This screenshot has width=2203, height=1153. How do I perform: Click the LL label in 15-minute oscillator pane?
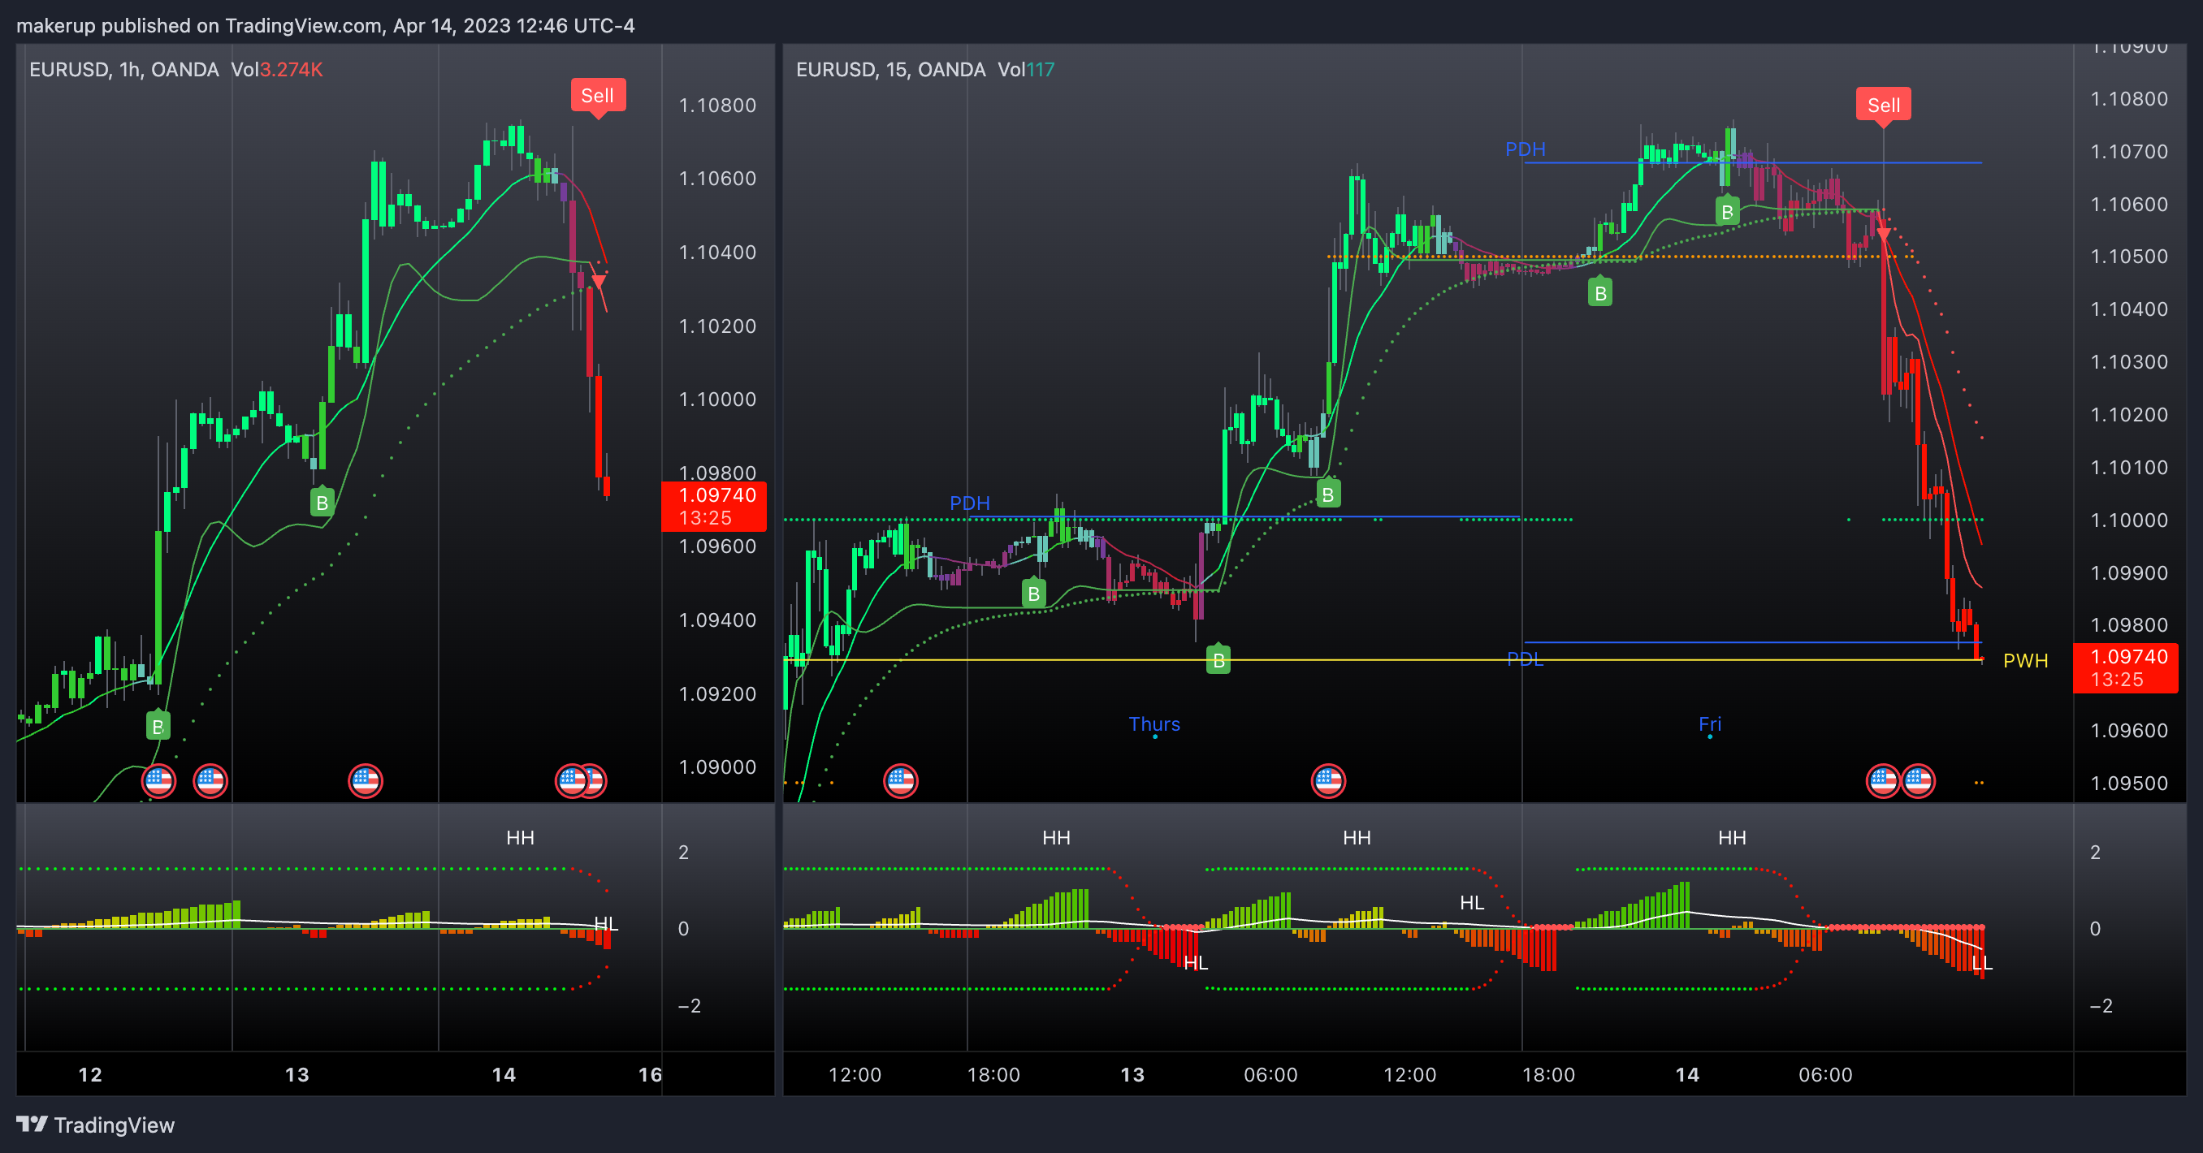(1981, 962)
